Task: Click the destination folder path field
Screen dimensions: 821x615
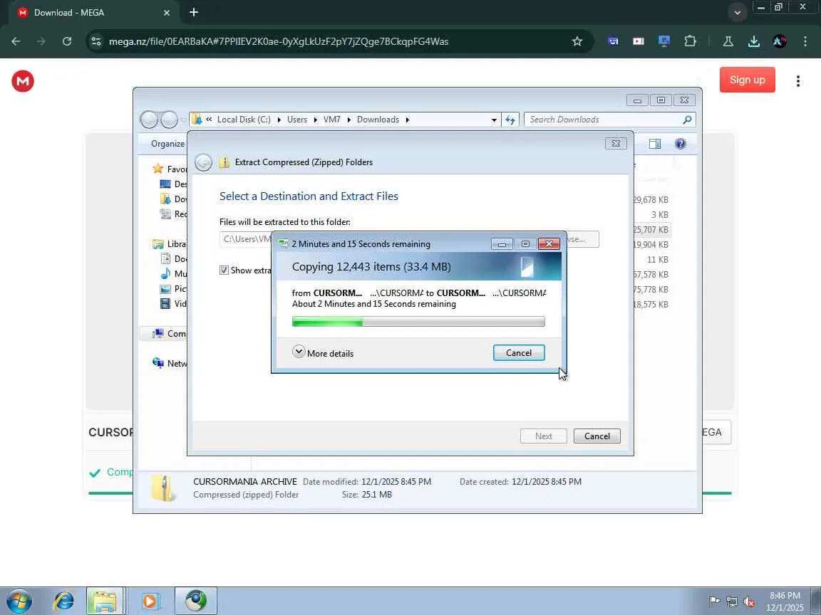Action: pyautogui.click(x=246, y=239)
